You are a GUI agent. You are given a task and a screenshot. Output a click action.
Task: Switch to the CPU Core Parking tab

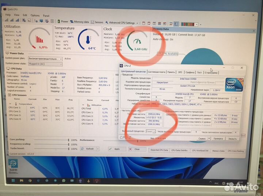pos(236,151)
